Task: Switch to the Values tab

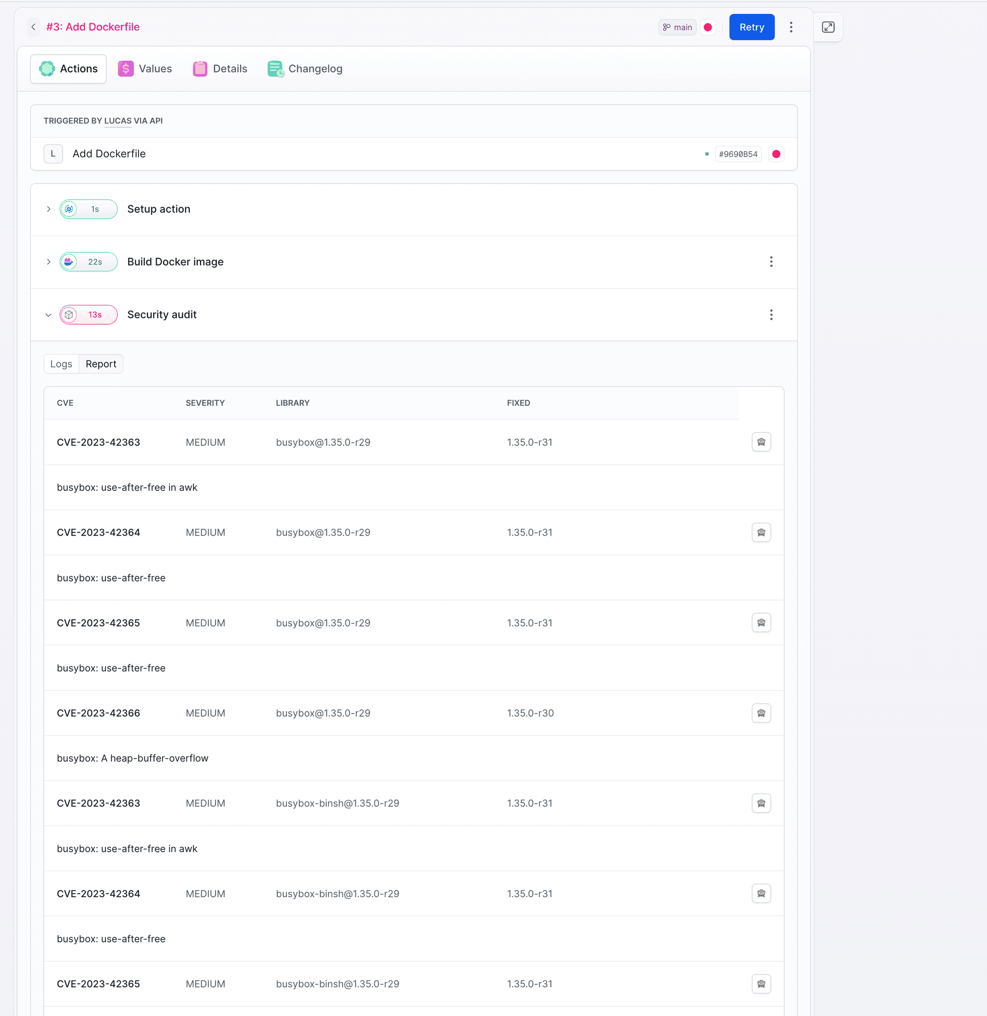Action: pos(145,69)
